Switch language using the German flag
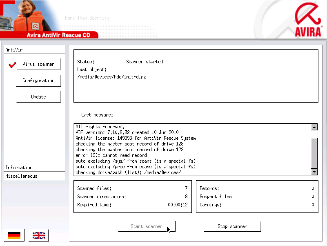Image resolution: width=327 pixels, height=246 pixels. click(14, 235)
